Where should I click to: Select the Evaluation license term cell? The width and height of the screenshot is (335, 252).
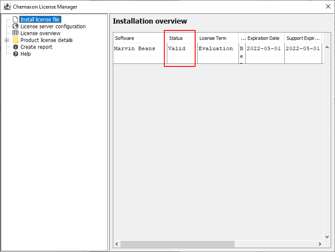click(x=218, y=53)
